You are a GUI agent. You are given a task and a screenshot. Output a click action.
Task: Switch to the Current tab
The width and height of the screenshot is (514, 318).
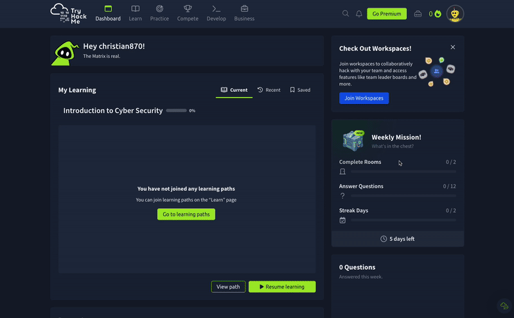(234, 90)
